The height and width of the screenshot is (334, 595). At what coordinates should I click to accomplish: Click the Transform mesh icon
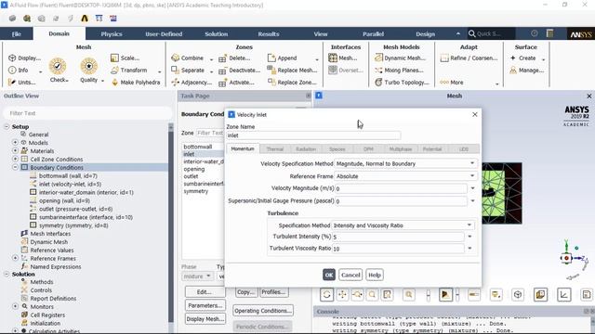[114, 71]
